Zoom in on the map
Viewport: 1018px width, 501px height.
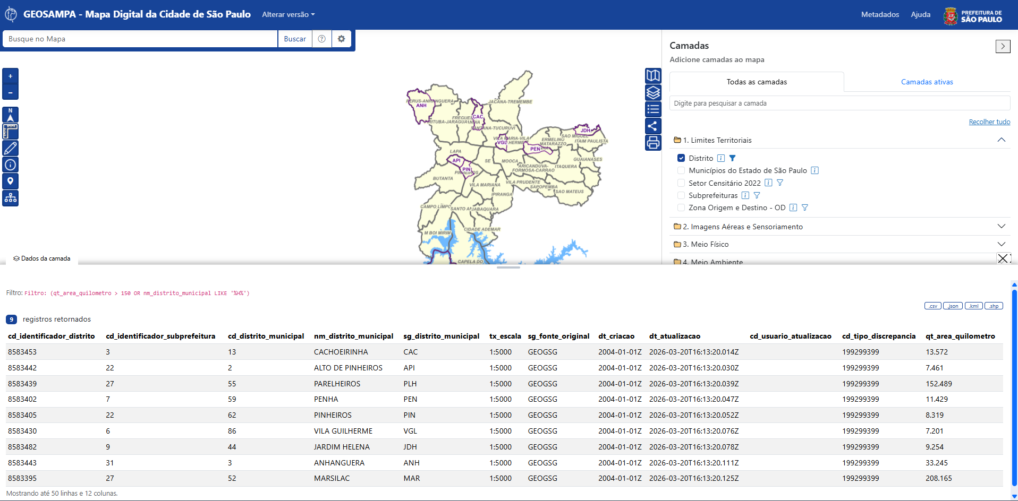point(10,76)
